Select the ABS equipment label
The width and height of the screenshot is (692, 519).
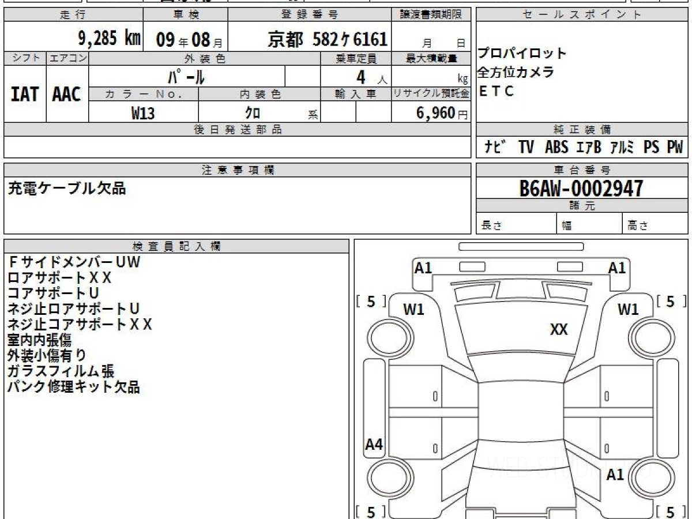click(x=556, y=147)
